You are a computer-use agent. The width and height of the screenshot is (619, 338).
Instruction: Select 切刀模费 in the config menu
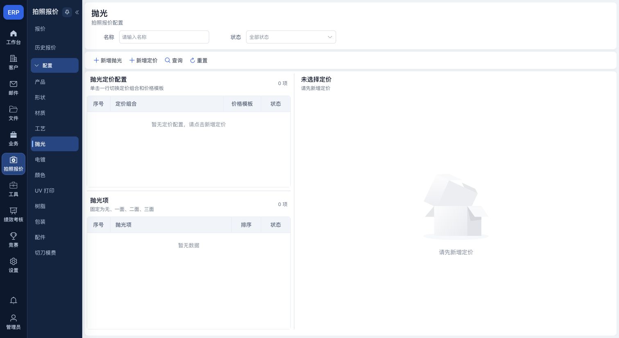pyautogui.click(x=54, y=253)
